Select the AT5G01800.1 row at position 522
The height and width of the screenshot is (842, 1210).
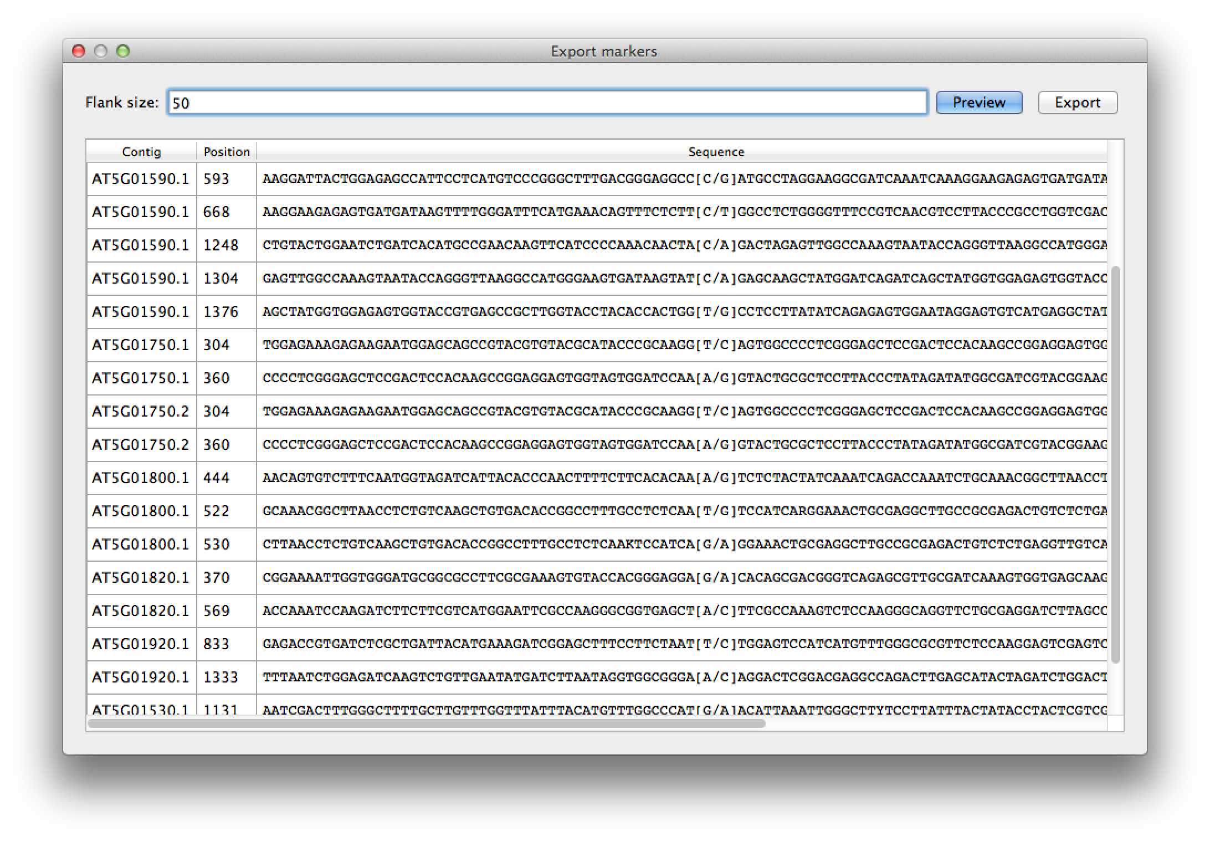140,511
